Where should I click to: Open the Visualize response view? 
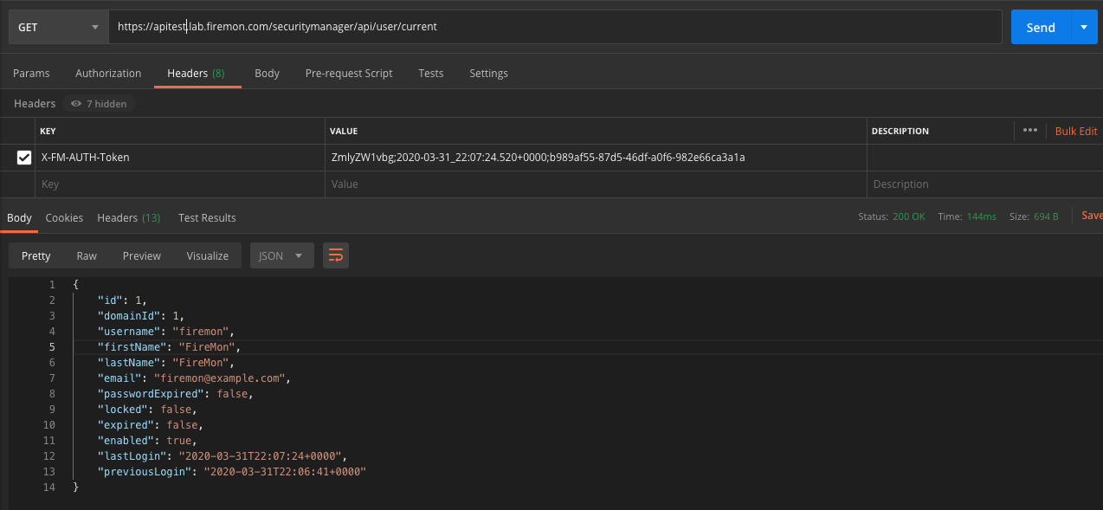[208, 255]
